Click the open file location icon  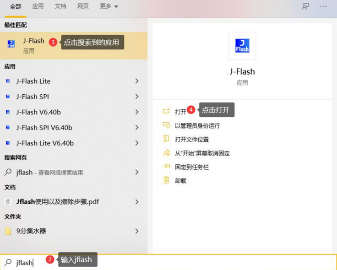click(x=166, y=139)
